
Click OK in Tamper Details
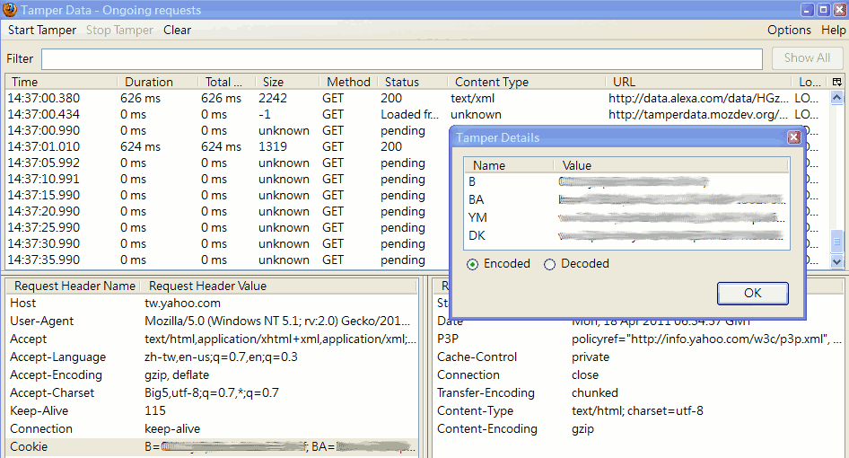(753, 294)
